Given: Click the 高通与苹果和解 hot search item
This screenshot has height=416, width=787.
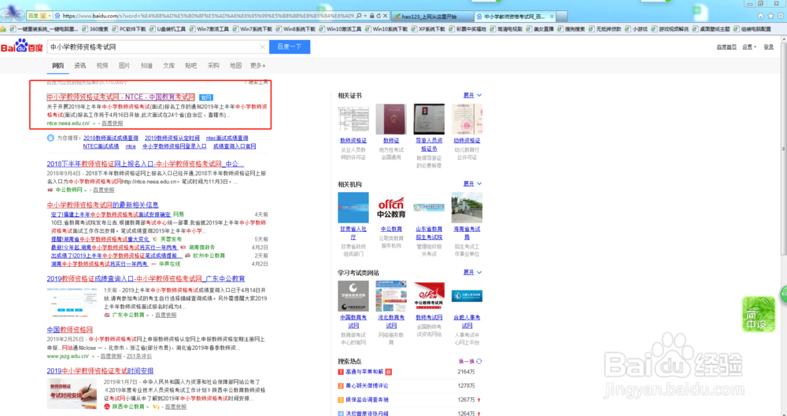Looking at the screenshot, I should [364, 372].
